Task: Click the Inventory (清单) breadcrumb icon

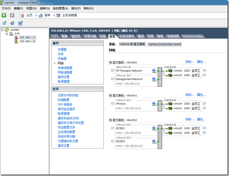Action: point(40,15)
